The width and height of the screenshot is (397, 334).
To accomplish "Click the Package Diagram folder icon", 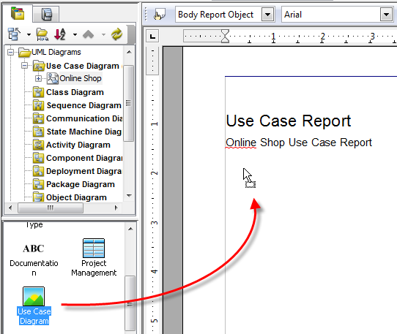I will [x=39, y=184].
